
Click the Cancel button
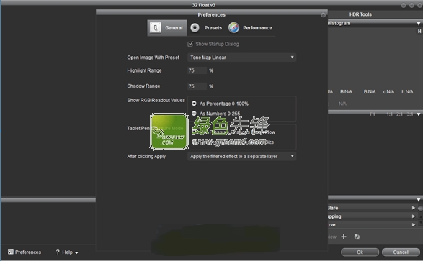click(401, 252)
